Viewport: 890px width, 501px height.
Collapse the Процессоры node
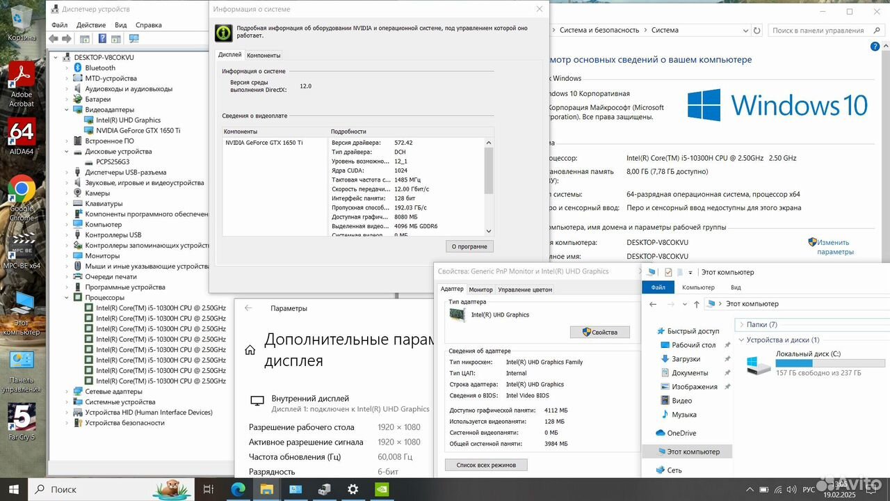point(67,297)
